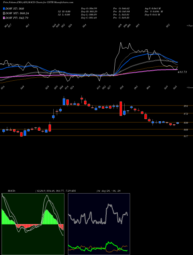Select the 'Pre C' previous close value
Screen dimensions: 193x255
pyautogui.click(x=121, y=18)
